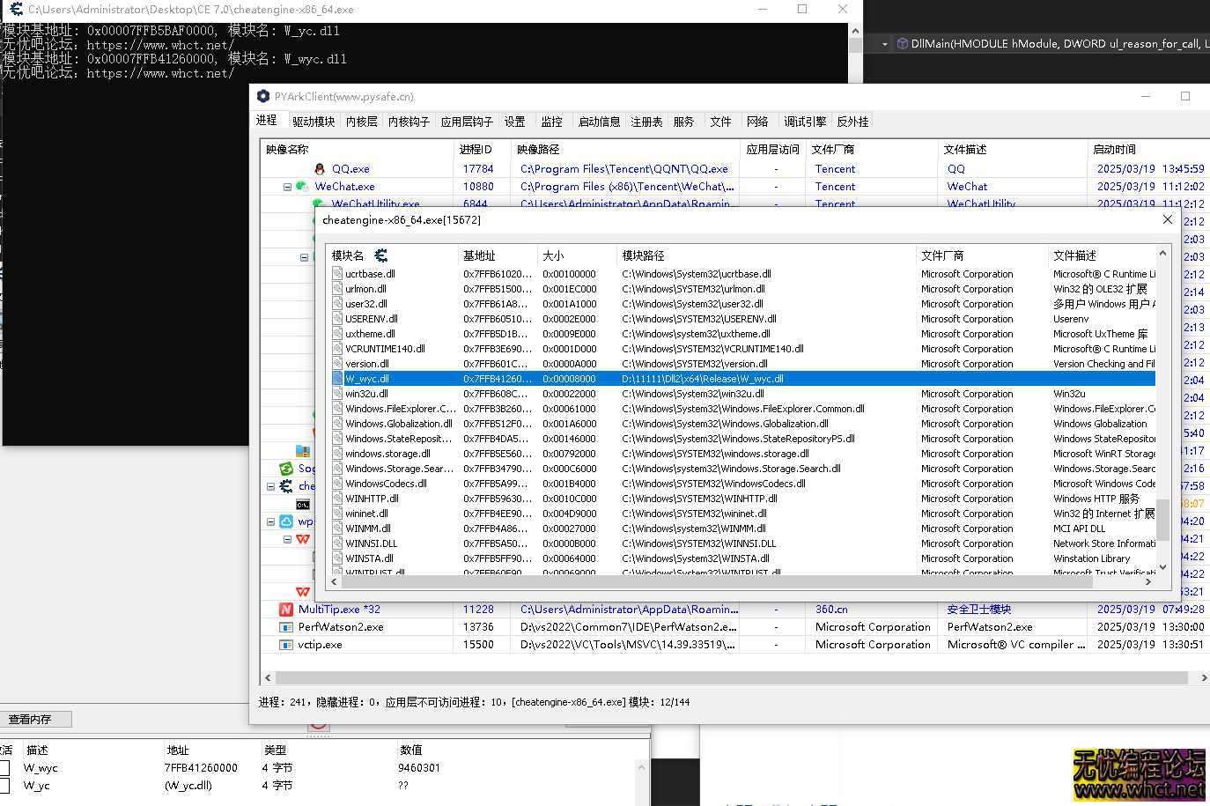The width and height of the screenshot is (1210, 806).
Task: Close the cheatengine module list dialog
Action: 1168,219
